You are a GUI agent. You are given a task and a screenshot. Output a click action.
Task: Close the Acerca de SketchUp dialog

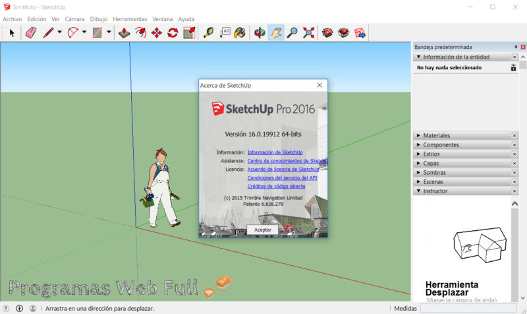(319, 85)
